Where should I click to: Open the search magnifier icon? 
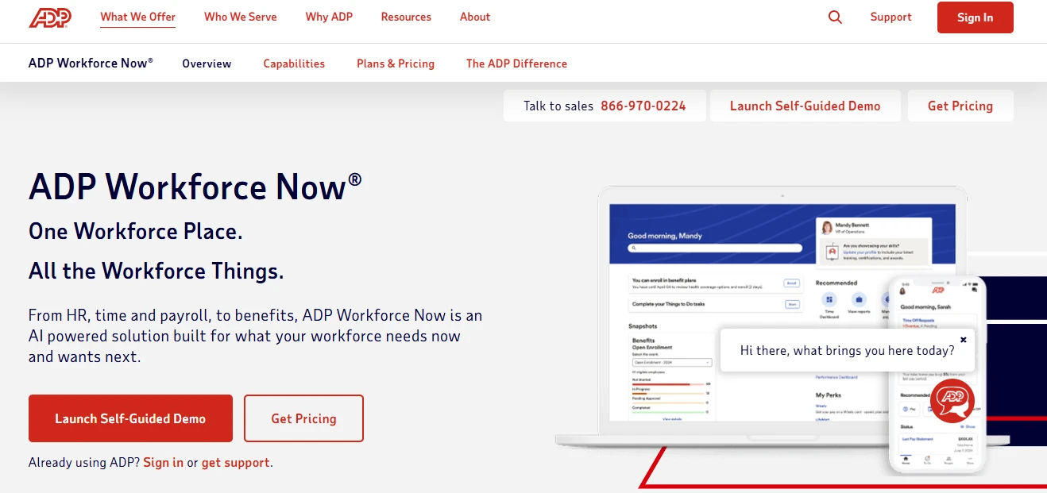point(835,17)
